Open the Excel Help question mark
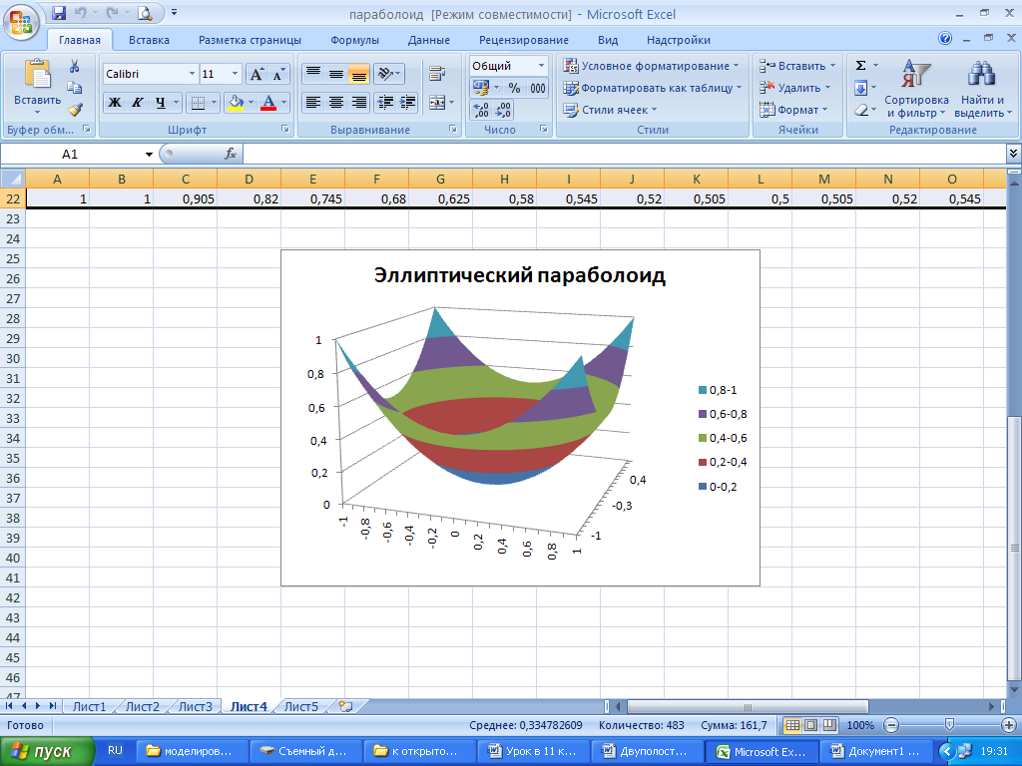This screenshot has height=766, width=1022. point(945,39)
